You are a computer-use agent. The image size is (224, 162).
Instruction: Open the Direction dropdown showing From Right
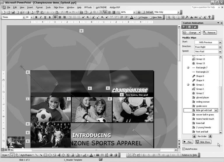click(220, 47)
